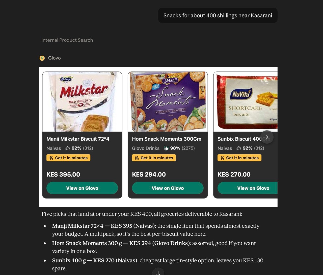Click the scroll-down arrow at bottom
This screenshot has height=275, width=323.
pyautogui.click(x=158, y=272)
